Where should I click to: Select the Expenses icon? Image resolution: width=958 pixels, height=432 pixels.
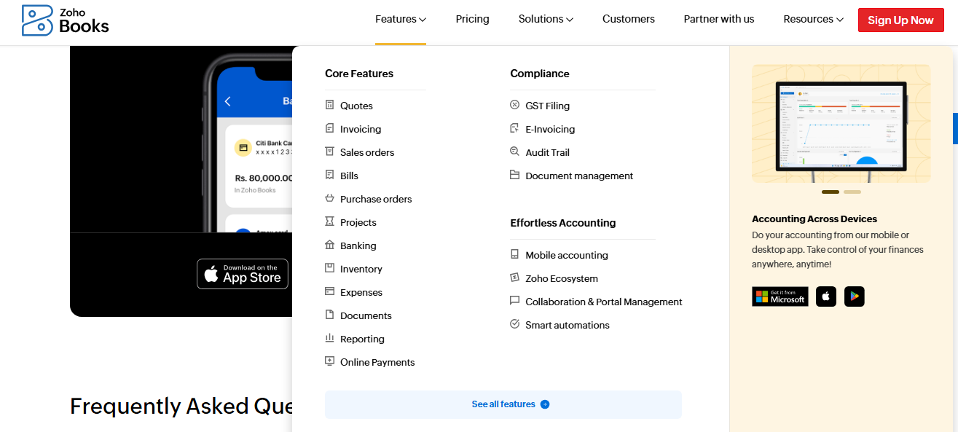pos(329,291)
